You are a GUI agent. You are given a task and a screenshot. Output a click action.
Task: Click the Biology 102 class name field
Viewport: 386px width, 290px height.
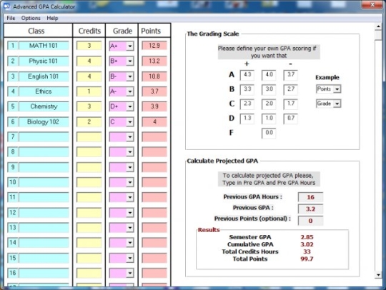tap(44, 121)
